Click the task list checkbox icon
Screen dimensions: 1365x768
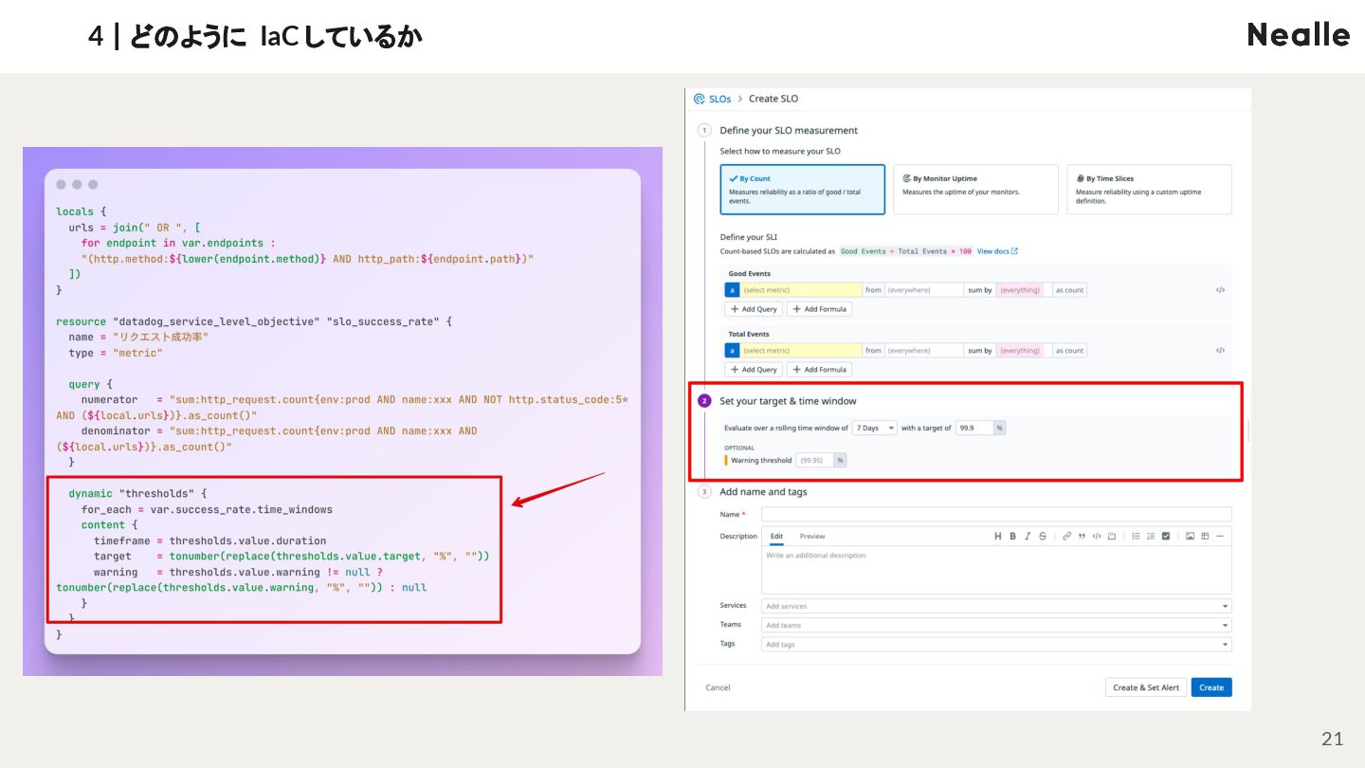1166,537
